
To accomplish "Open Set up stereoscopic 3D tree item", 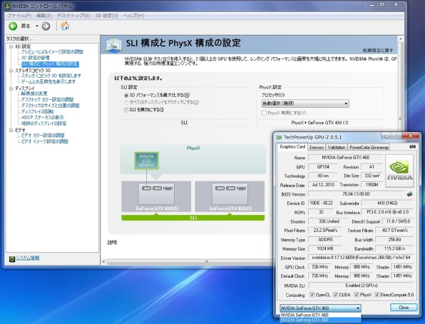I will (x=51, y=76).
